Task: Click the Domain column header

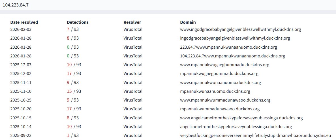Action: point(188,22)
